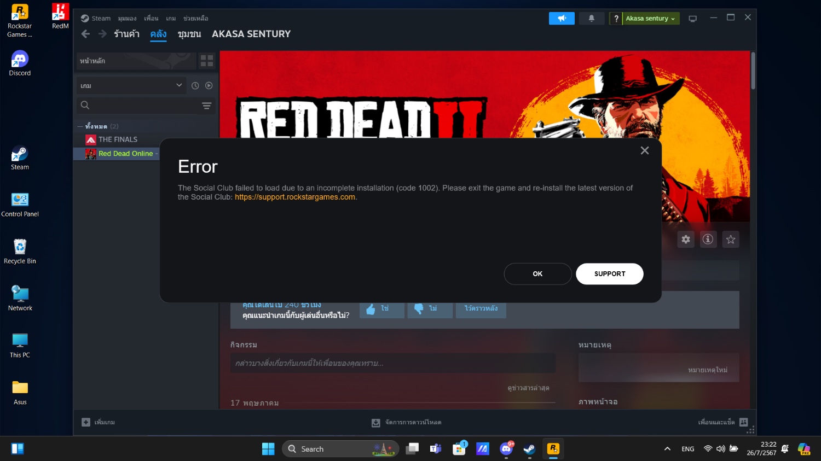The image size is (821, 461).
Task: Click the question mark help icon
Action: [616, 19]
